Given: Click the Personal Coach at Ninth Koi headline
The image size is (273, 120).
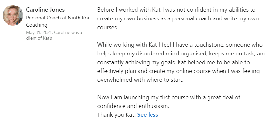Looking at the screenshot, I should click(57, 18).
